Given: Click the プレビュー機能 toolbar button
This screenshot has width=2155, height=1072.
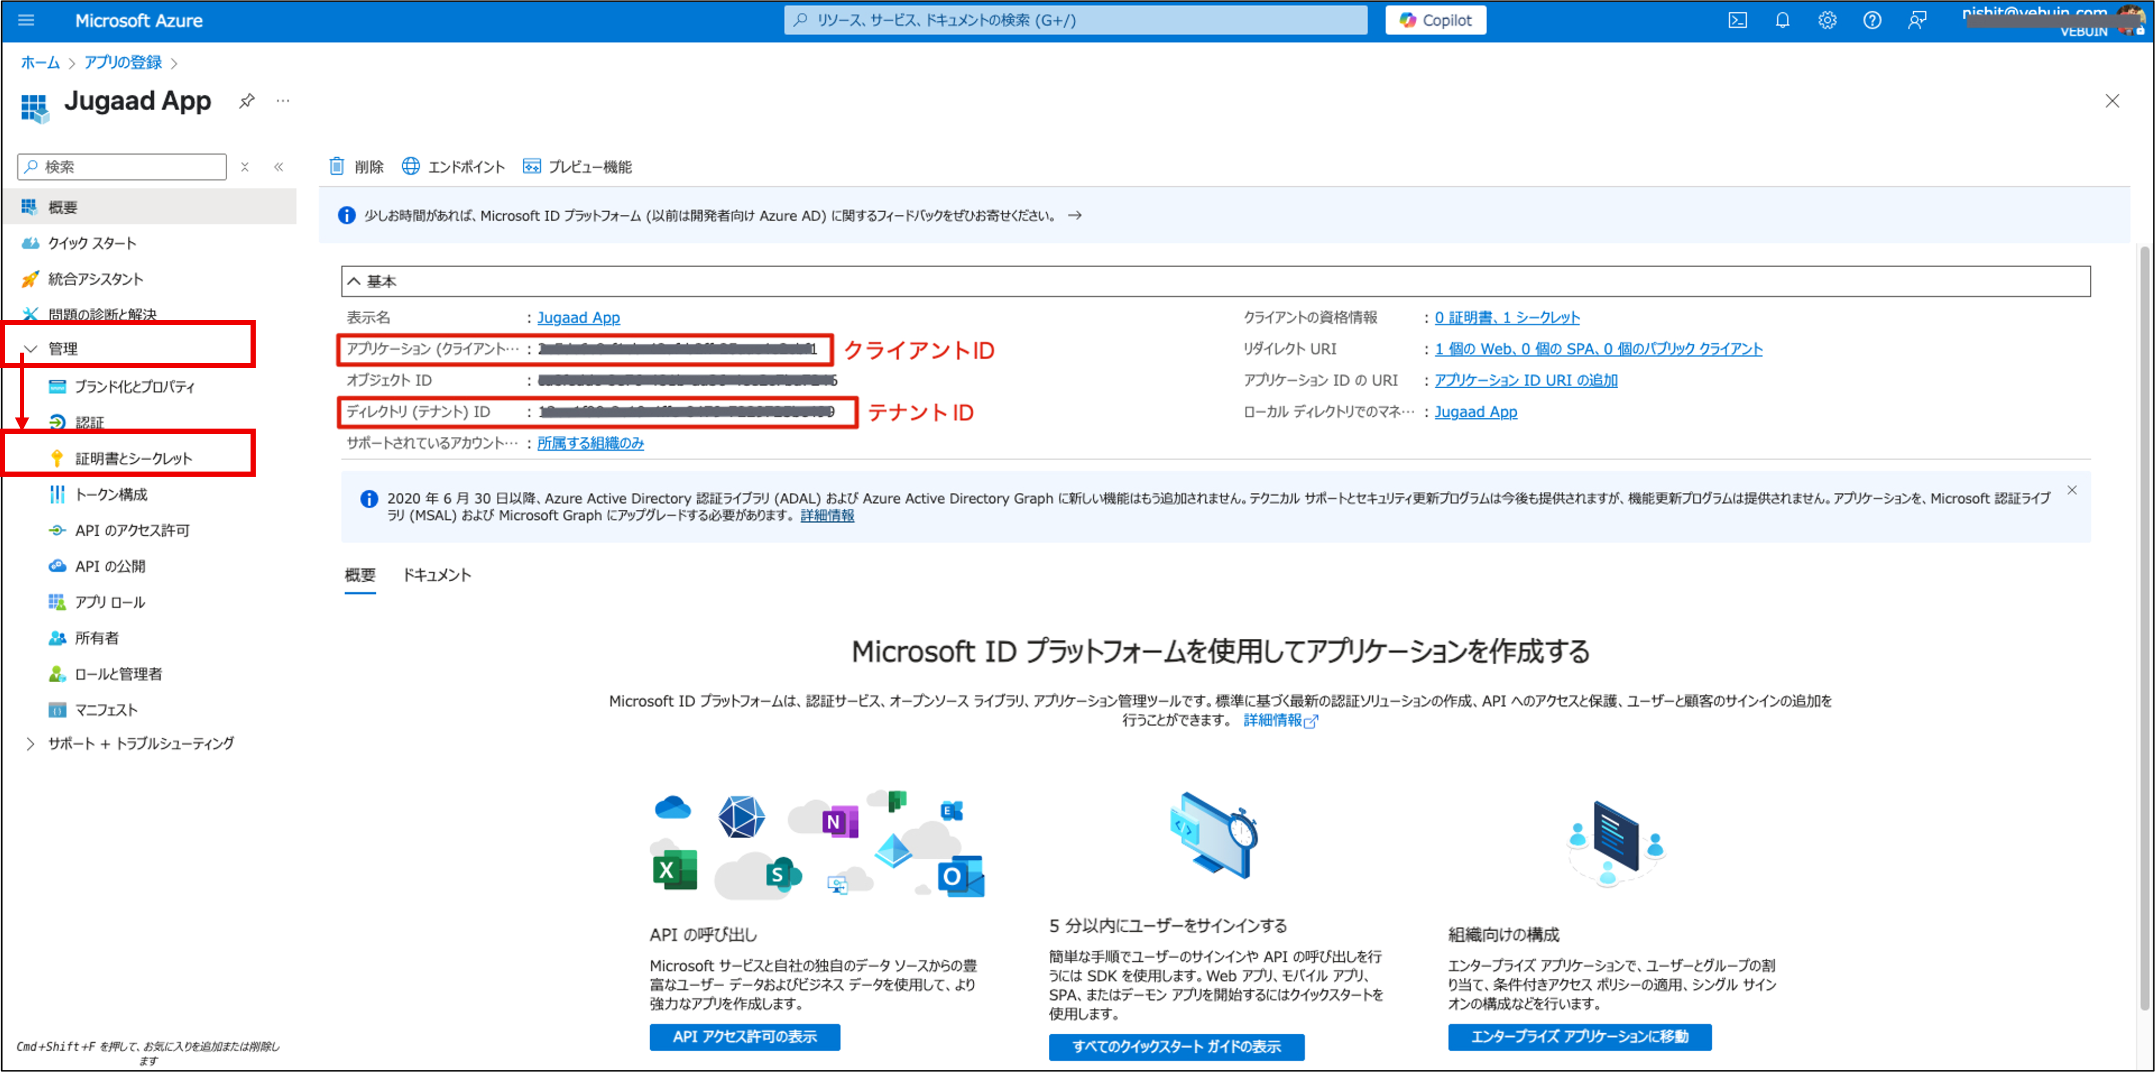Looking at the screenshot, I should click(x=577, y=166).
